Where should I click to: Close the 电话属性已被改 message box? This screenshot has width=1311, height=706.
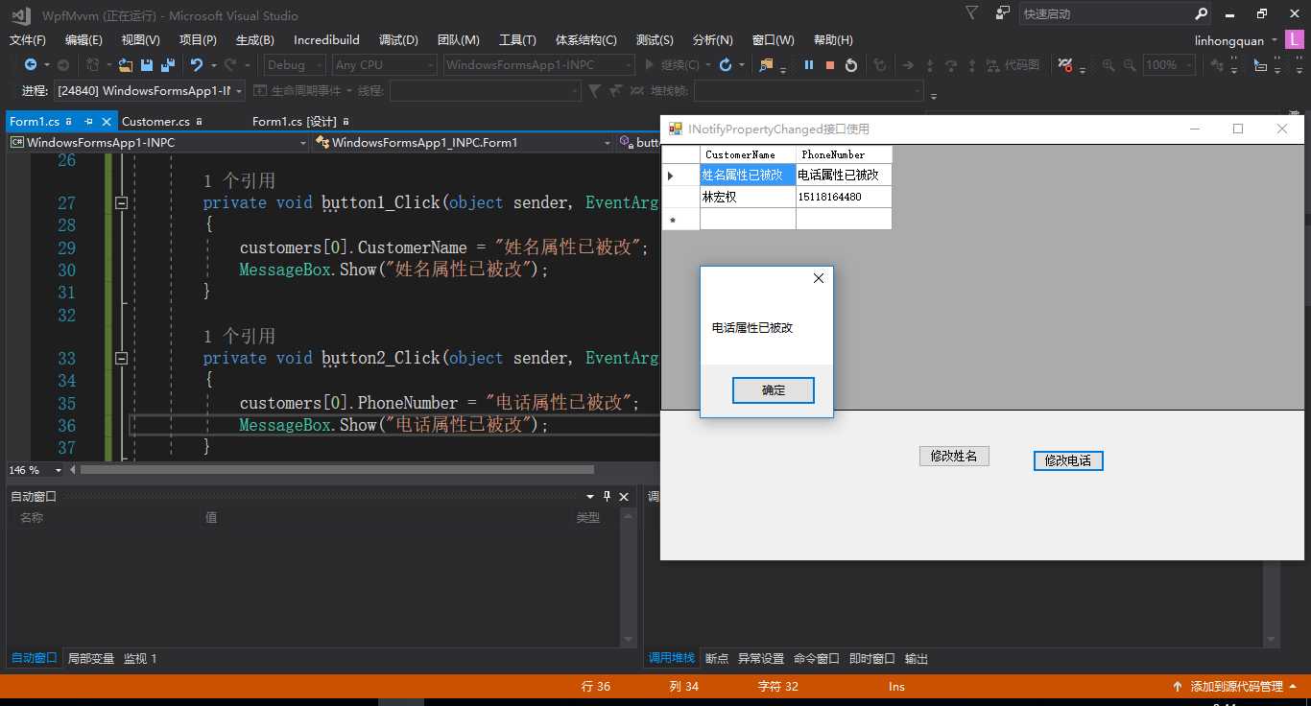819,278
